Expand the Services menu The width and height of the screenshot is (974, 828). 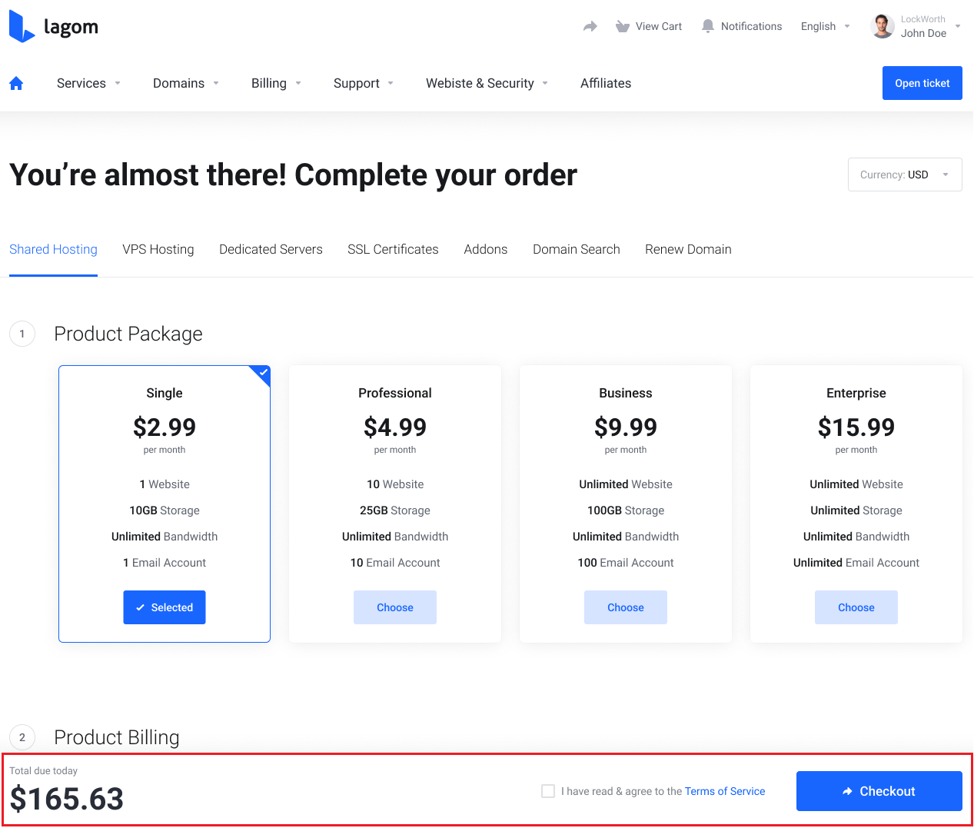tap(88, 83)
